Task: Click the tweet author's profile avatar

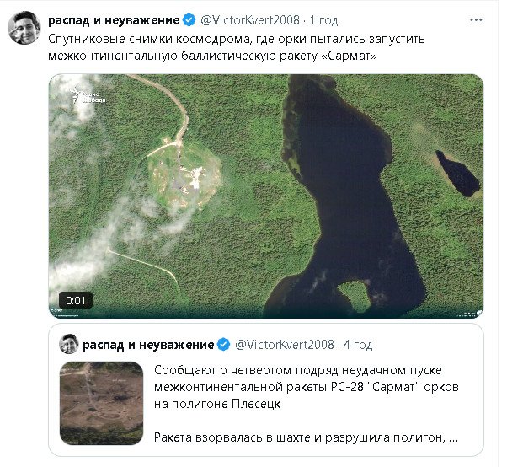Action: [24, 29]
